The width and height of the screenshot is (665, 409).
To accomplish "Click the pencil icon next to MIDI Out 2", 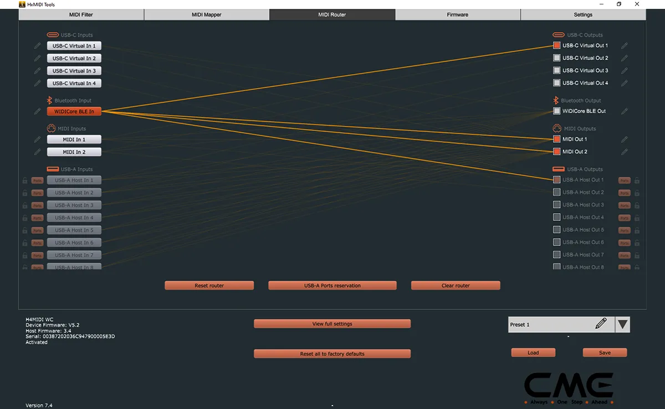I will point(625,151).
